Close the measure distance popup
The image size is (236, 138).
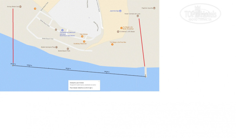pos(99,81)
